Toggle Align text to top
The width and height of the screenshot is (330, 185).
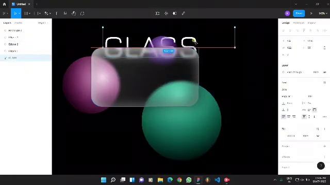[x=304, y=117]
